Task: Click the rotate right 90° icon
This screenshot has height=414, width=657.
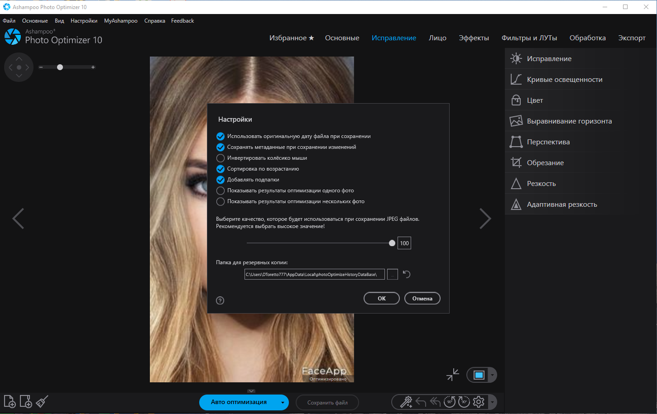Action: click(464, 402)
